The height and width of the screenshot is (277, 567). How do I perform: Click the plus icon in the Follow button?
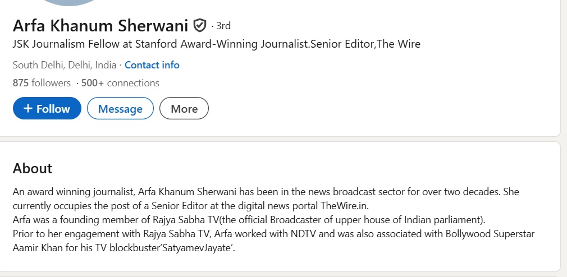click(28, 109)
